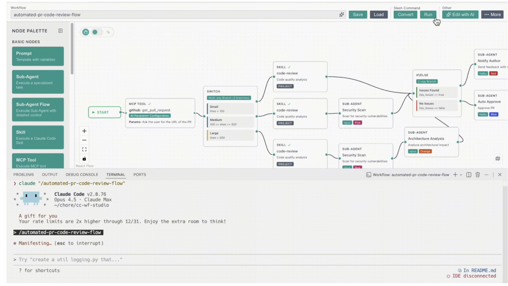Open the minimap icon on canvas
The image size is (508, 286).
(498, 158)
